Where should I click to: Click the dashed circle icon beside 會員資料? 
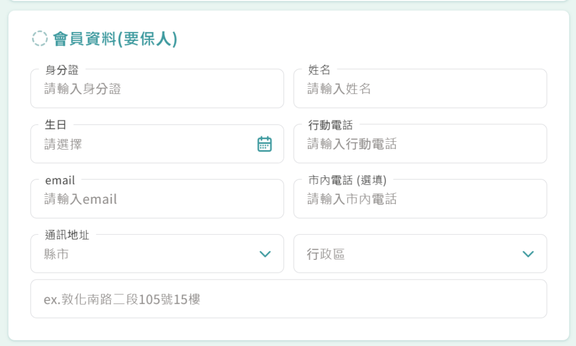[x=39, y=39]
